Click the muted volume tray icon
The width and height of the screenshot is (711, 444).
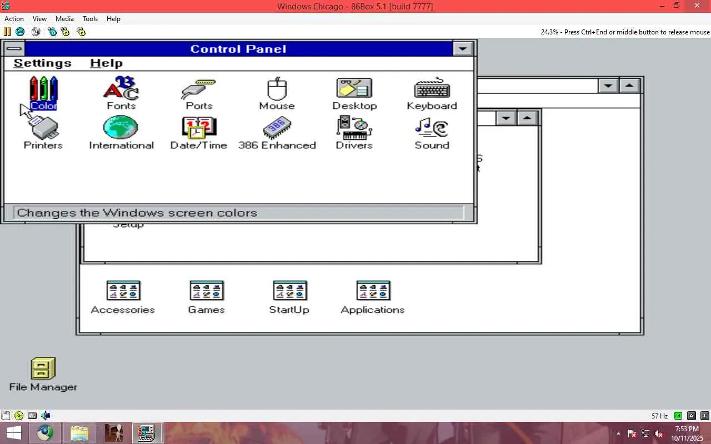coord(659,433)
